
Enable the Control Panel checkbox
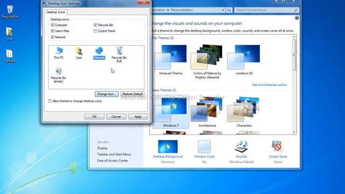95,31
